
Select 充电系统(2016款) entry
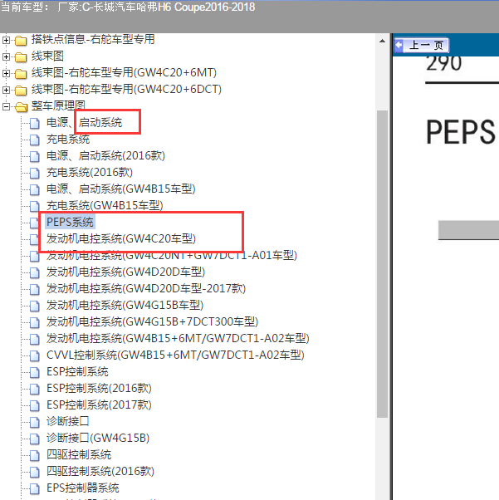point(90,172)
